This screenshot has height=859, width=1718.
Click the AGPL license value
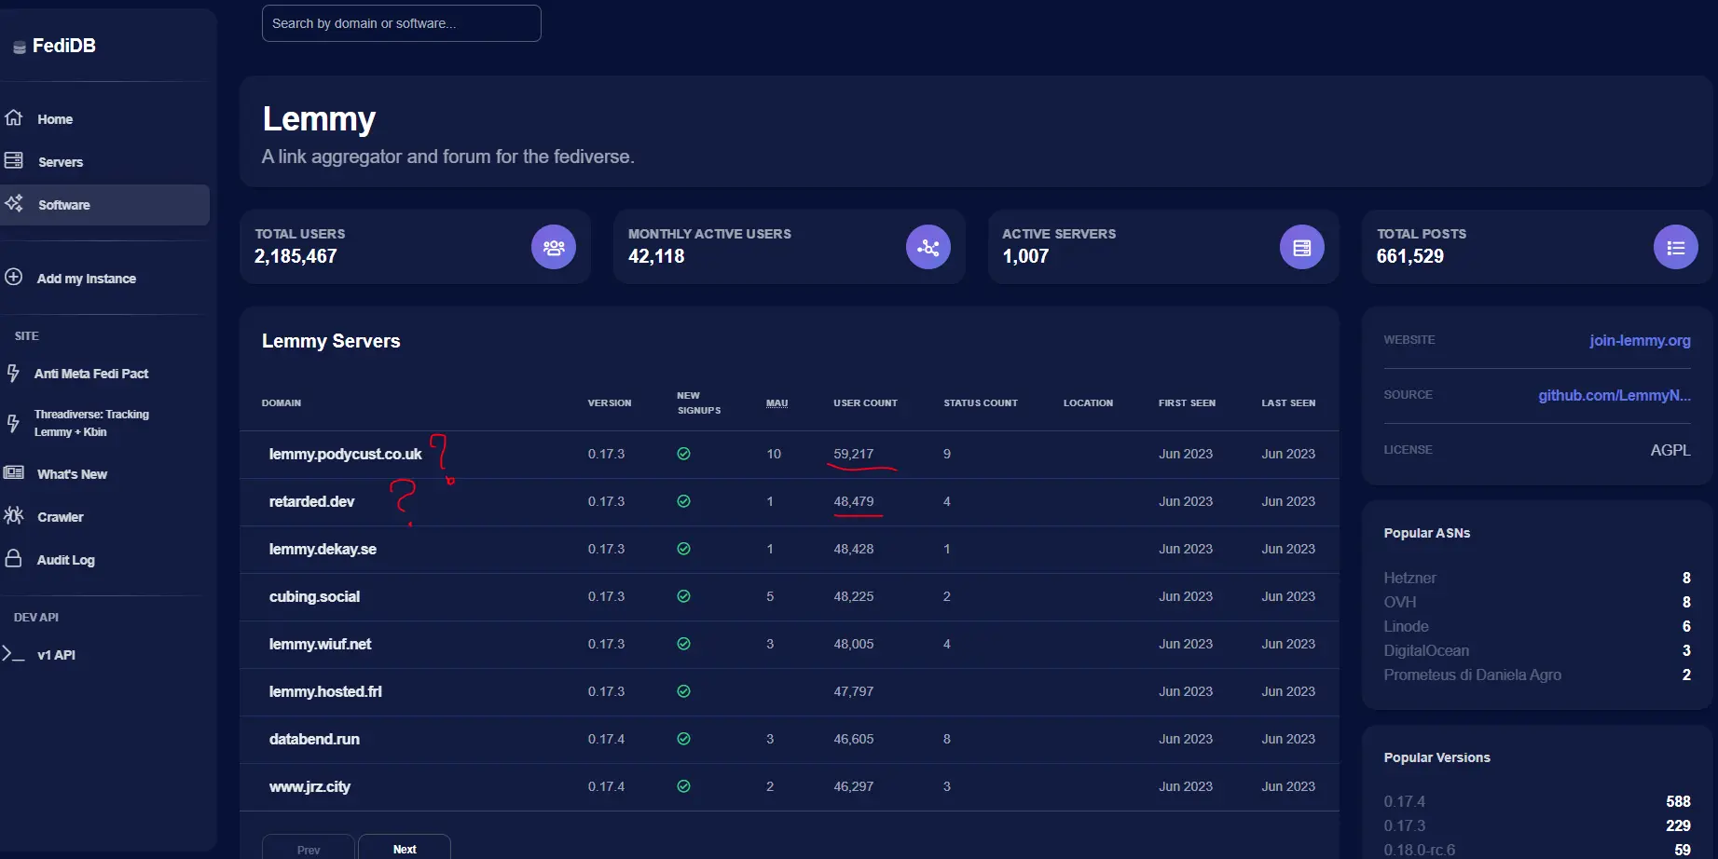coord(1670,450)
